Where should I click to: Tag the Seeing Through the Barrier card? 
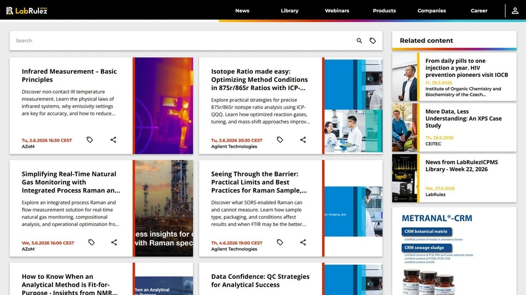point(280,242)
